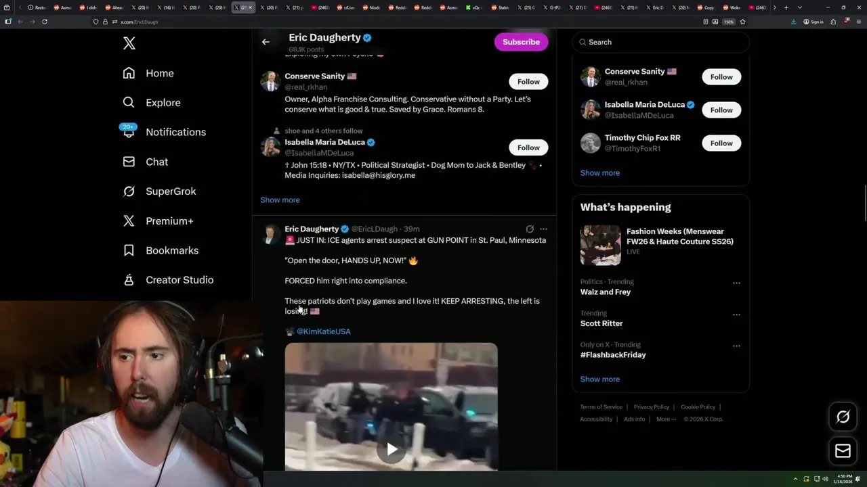This screenshot has height=487, width=867.
Task: Open the Fashion Weeks live event
Action: [x=660, y=246]
